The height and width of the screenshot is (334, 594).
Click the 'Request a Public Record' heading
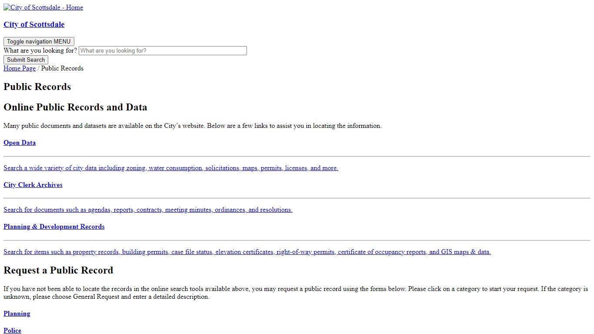(58, 270)
